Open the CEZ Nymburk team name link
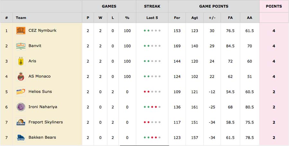 point(42,30)
